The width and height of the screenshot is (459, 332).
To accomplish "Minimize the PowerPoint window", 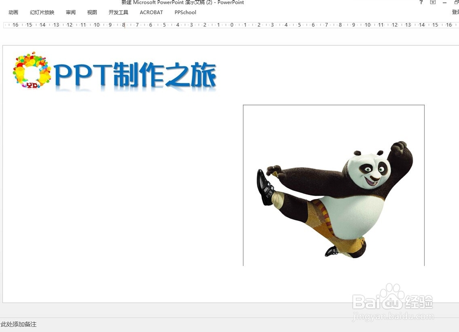I will click(x=445, y=2).
